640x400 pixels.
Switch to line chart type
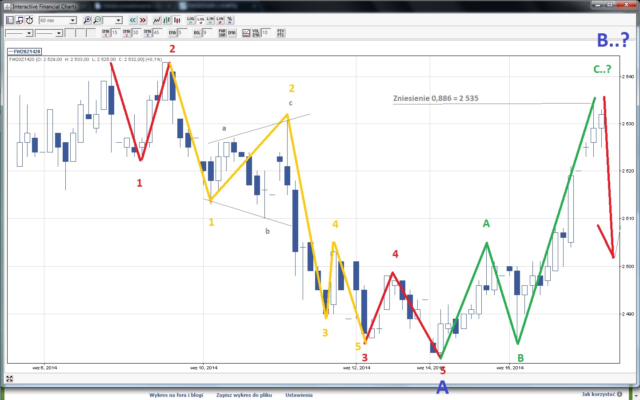coord(156,20)
